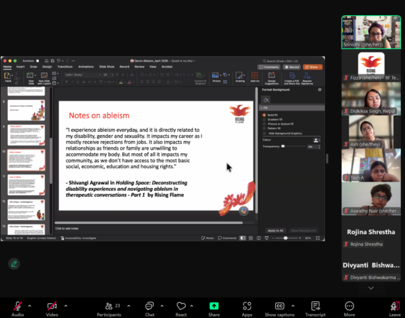This screenshot has height=318, width=405.
Task: Click the New Slide icon
Action: tap(30, 76)
